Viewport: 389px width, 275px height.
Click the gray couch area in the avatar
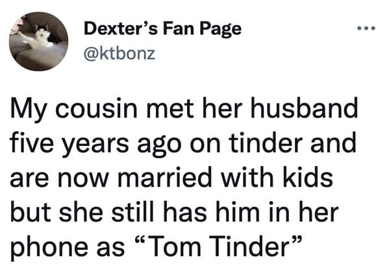click(x=37, y=58)
